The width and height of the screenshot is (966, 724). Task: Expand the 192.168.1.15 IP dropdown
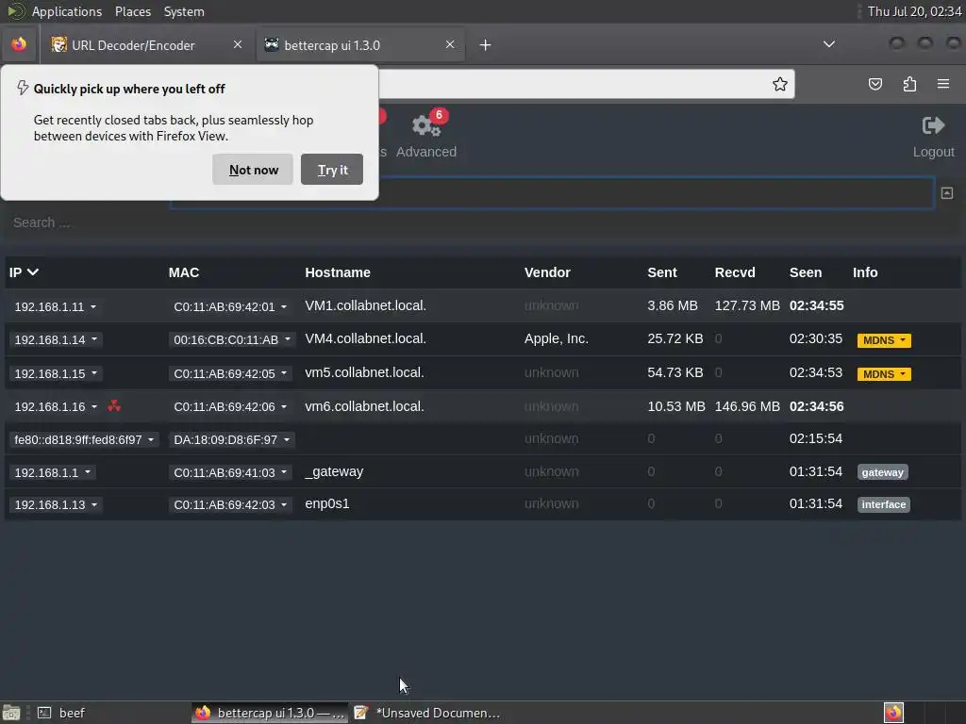pos(56,373)
